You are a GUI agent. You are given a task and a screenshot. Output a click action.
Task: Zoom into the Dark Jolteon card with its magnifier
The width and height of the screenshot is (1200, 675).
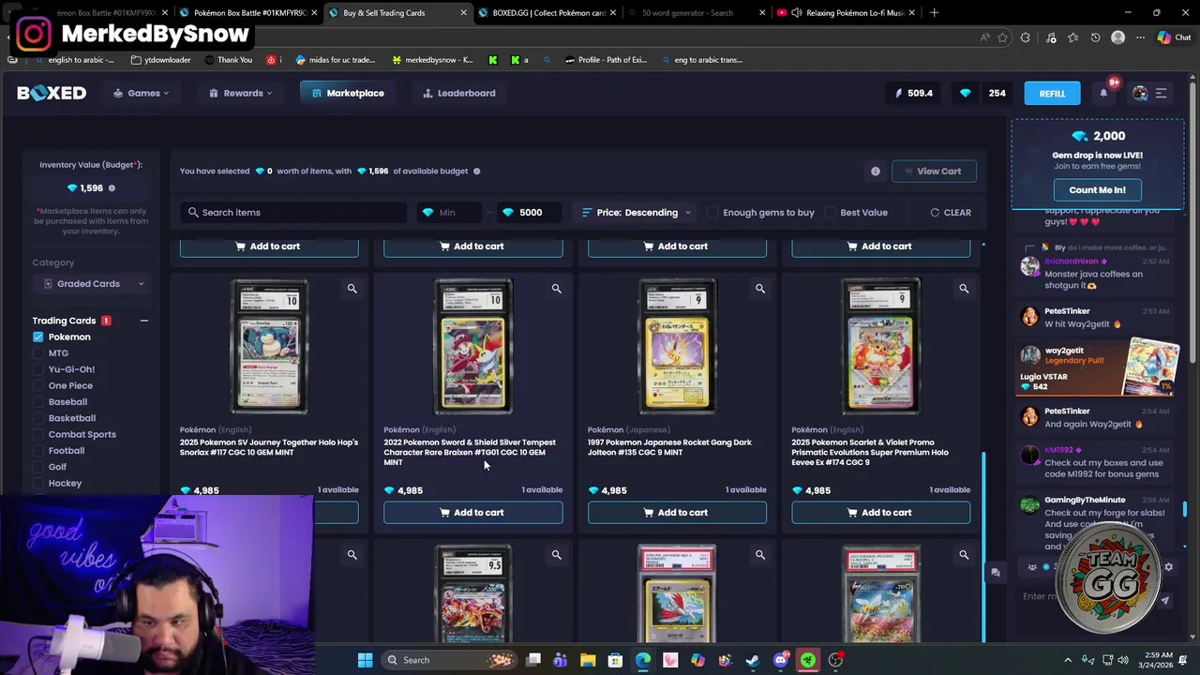(x=760, y=289)
